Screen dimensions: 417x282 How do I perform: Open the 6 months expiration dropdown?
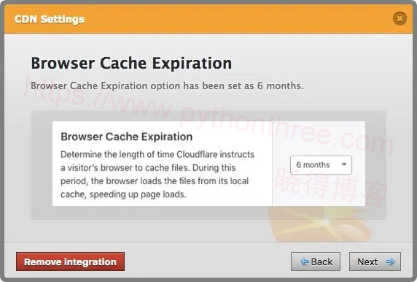[321, 164]
